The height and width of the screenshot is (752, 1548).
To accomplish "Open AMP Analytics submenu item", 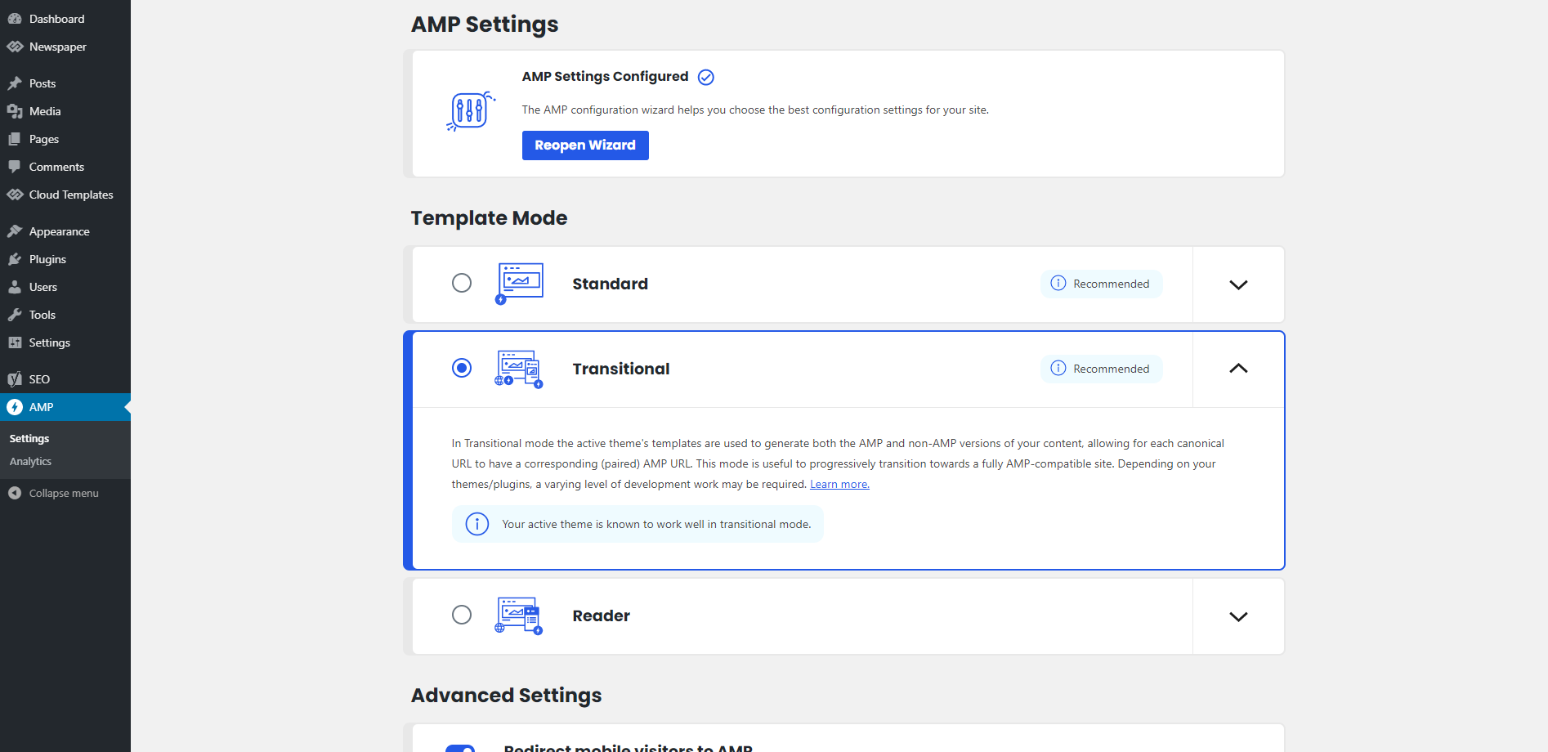I will [30, 462].
